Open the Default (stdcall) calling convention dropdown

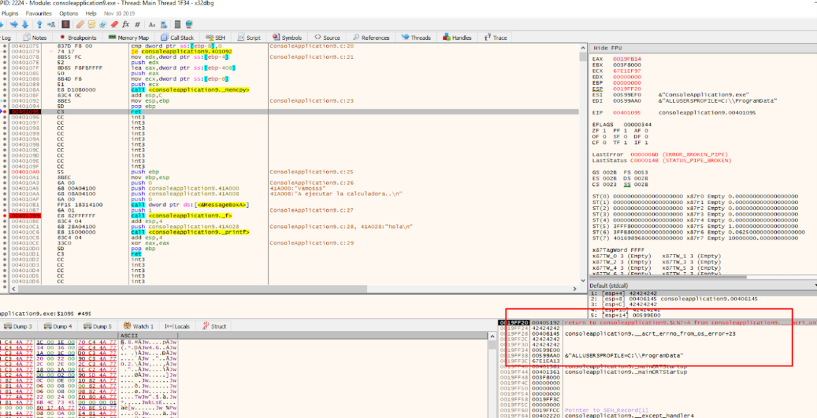703,286
